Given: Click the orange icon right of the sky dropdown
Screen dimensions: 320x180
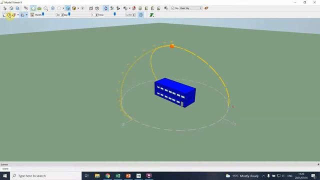Looking at the screenshot, I should click(x=206, y=8).
